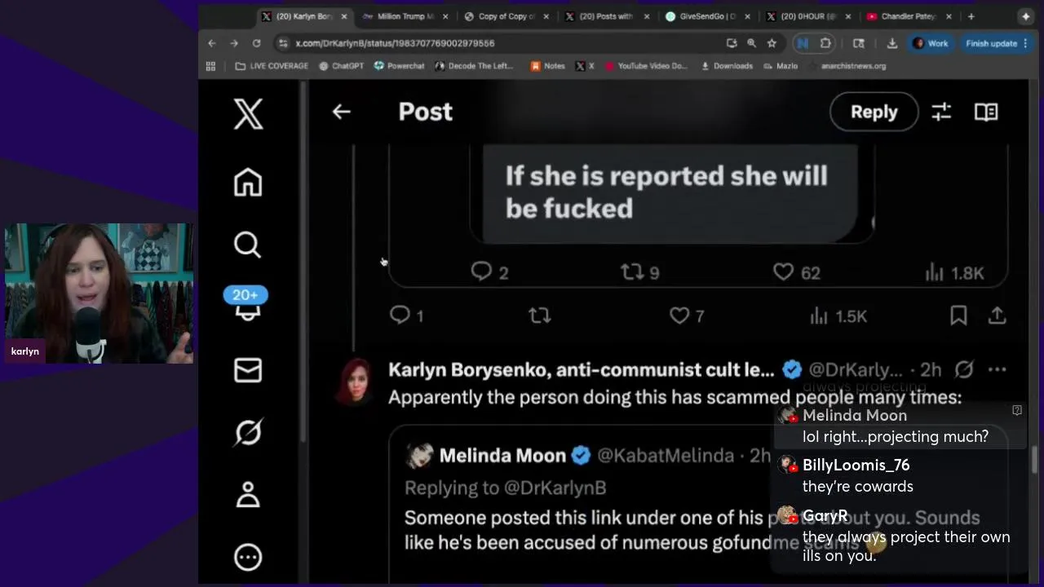Open the Powerchat bookmark

400,66
